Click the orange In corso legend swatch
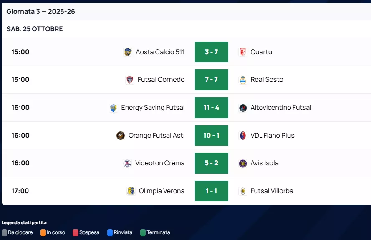The height and width of the screenshot is (240, 371). (43, 232)
